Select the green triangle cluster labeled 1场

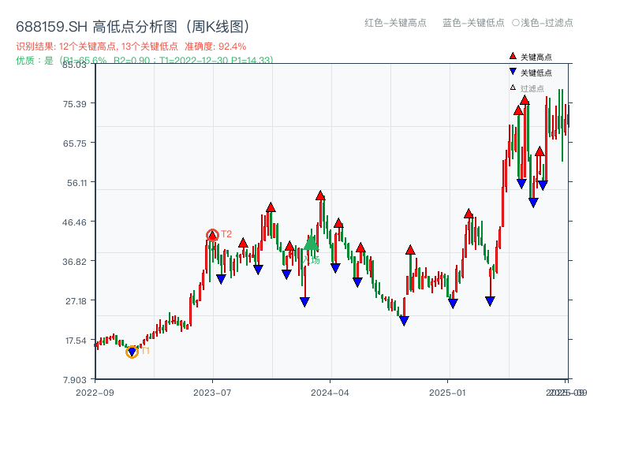pyautogui.click(x=311, y=247)
